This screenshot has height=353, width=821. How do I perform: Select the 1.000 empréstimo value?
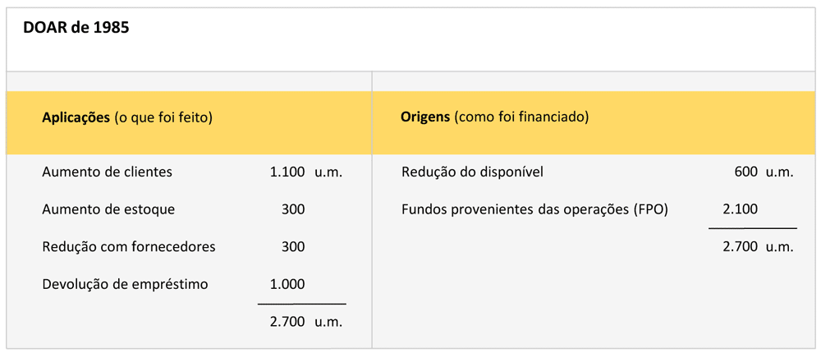click(x=287, y=284)
